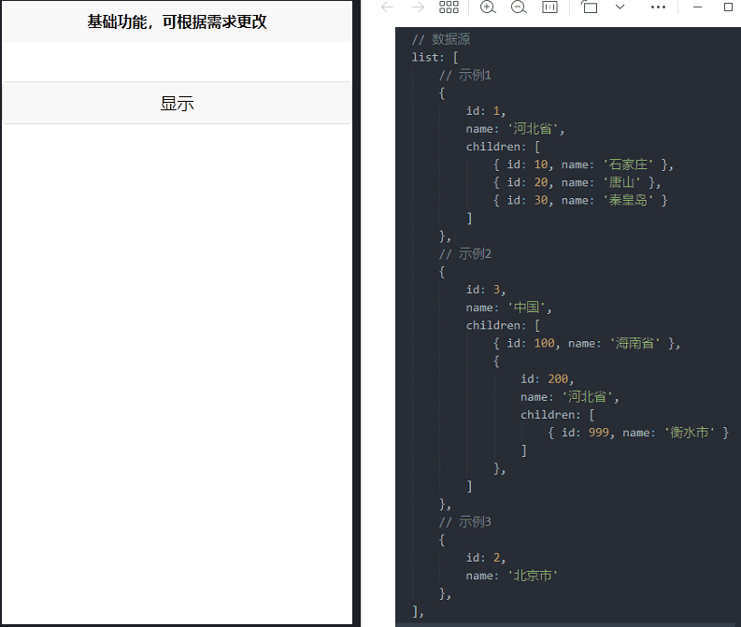Click the 显示 button
Image resolution: width=741 pixels, height=627 pixels.
tap(177, 103)
